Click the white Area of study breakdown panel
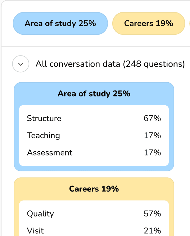Viewport: 190px width, 236px height. point(94,135)
